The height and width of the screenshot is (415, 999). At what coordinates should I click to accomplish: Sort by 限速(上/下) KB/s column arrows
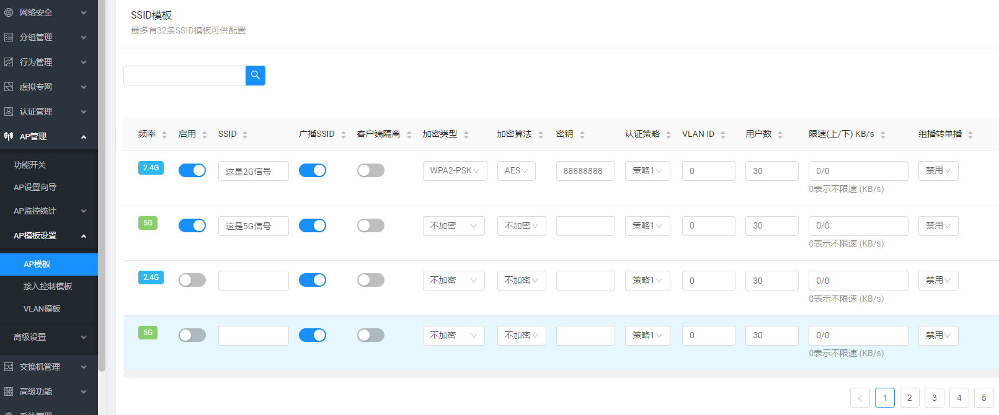pyautogui.click(x=883, y=134)
